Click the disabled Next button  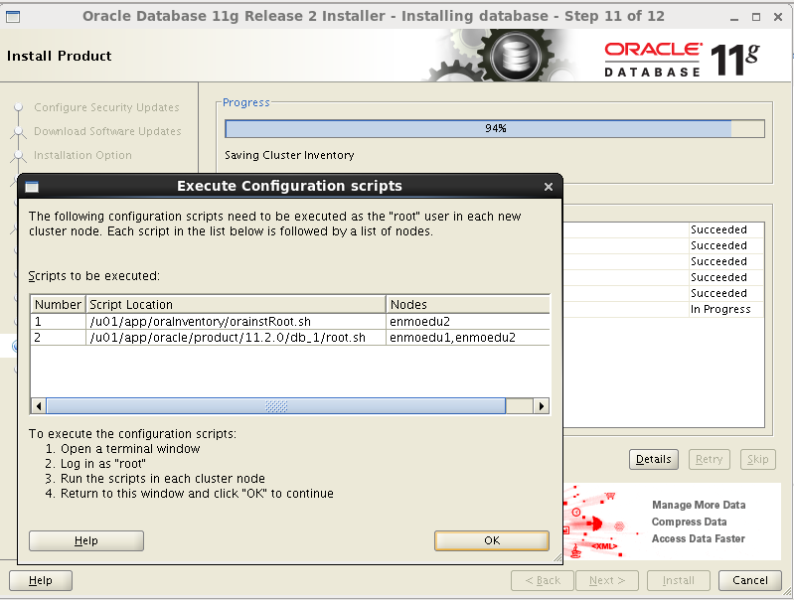tap(606, 580)
